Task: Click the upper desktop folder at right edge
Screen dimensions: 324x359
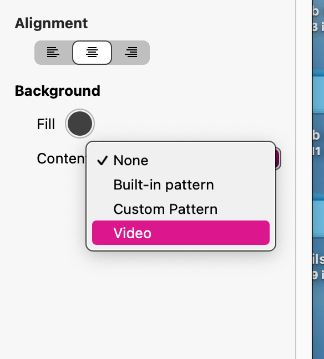Action: point(318,91)
